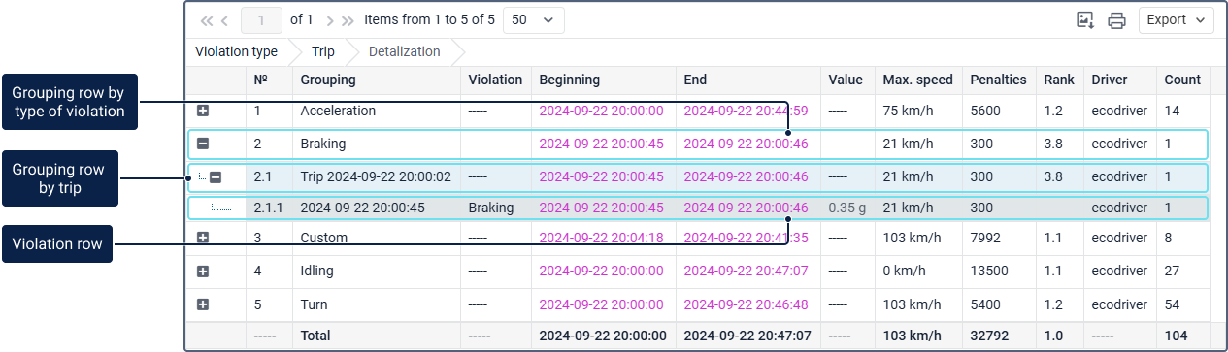Select the Detalization breadcrumb tab

(404, 51)
